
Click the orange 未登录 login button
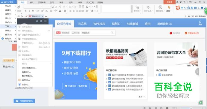coord(169,2)
